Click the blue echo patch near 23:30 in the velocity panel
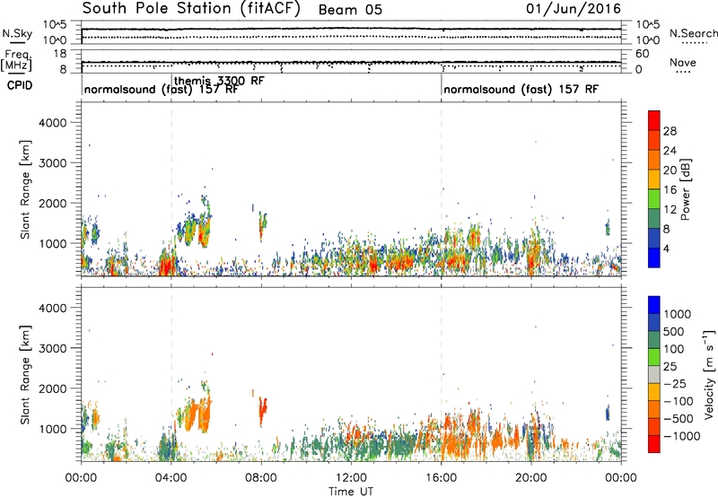 (608, 413)
